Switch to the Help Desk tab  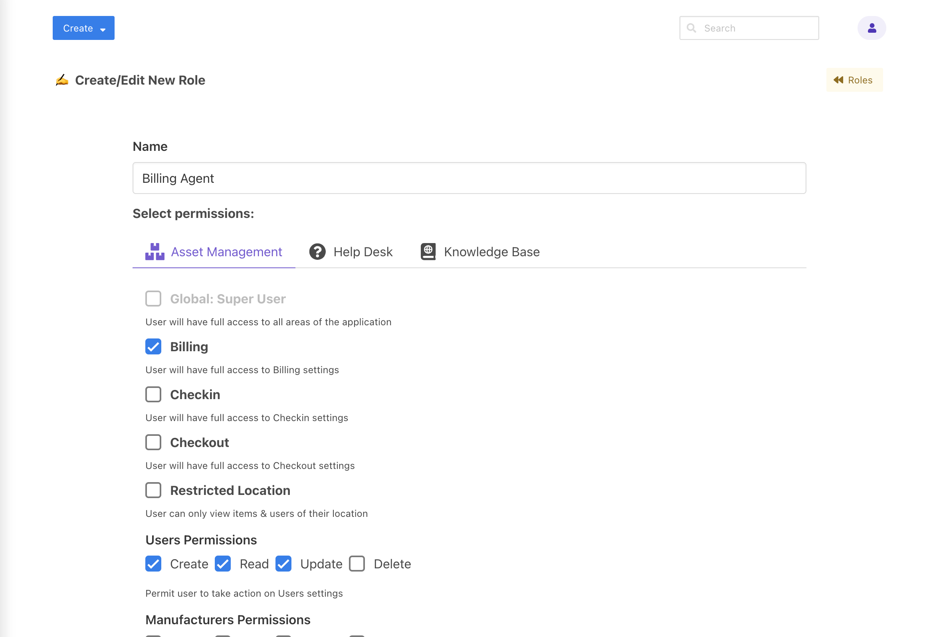(362, 252)
